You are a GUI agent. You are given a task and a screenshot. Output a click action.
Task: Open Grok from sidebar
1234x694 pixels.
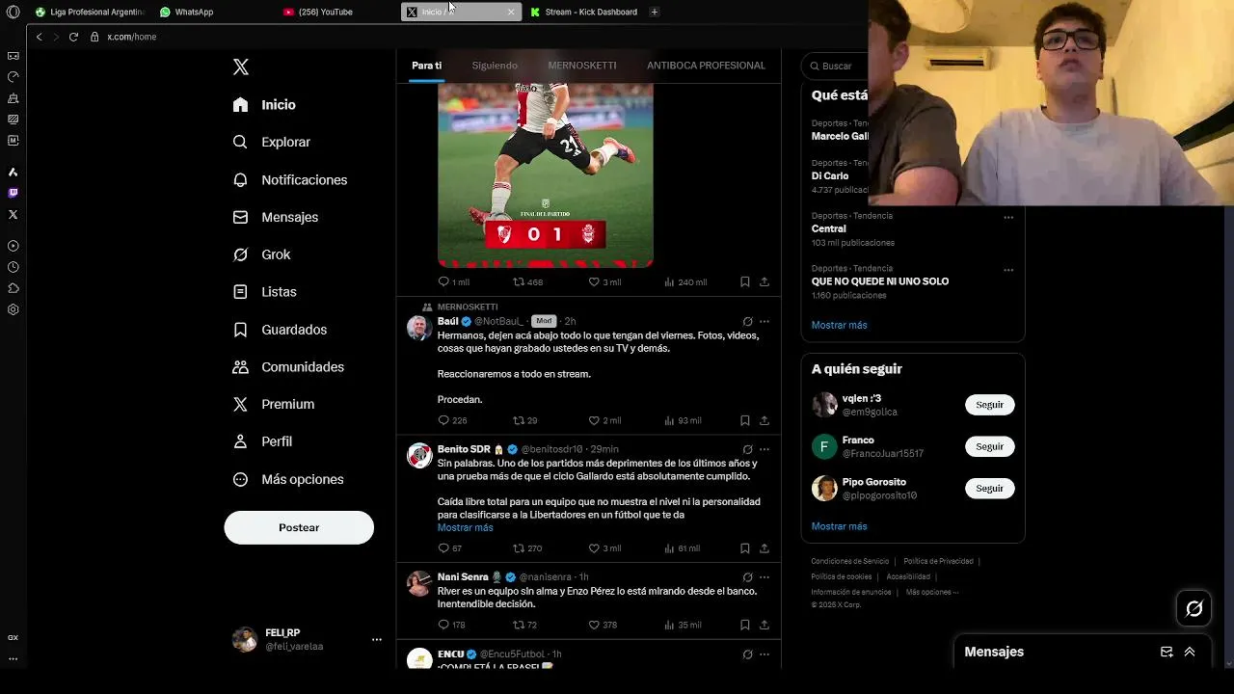(261, 254)
